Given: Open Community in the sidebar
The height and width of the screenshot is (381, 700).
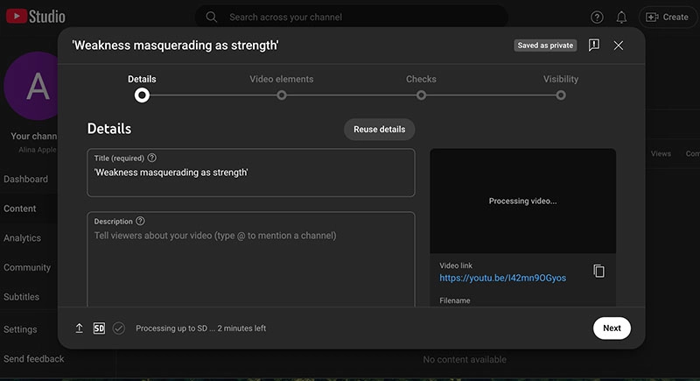Looking at the screenshot, I should point(27,267).
